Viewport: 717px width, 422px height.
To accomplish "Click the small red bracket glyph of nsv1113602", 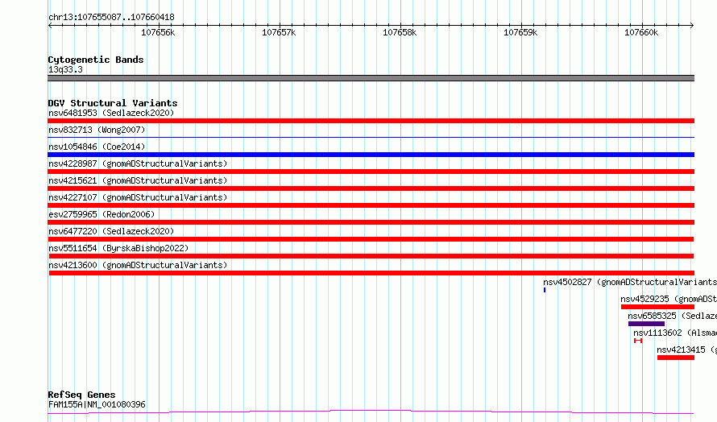I will 638,341.
